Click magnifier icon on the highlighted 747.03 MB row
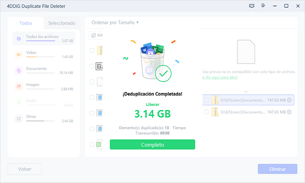The width and height of the screenshot is (305, 183). pos(289,100)
